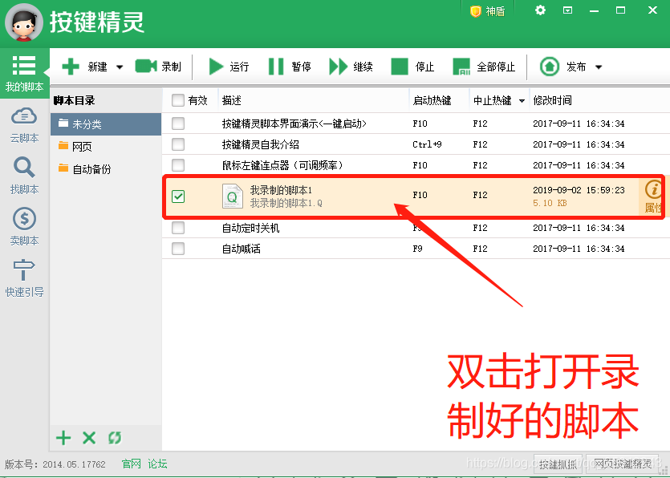This screenshot has height=478, width=670.
Task: Add a script with the green plus icon
Action: (63, 438)
